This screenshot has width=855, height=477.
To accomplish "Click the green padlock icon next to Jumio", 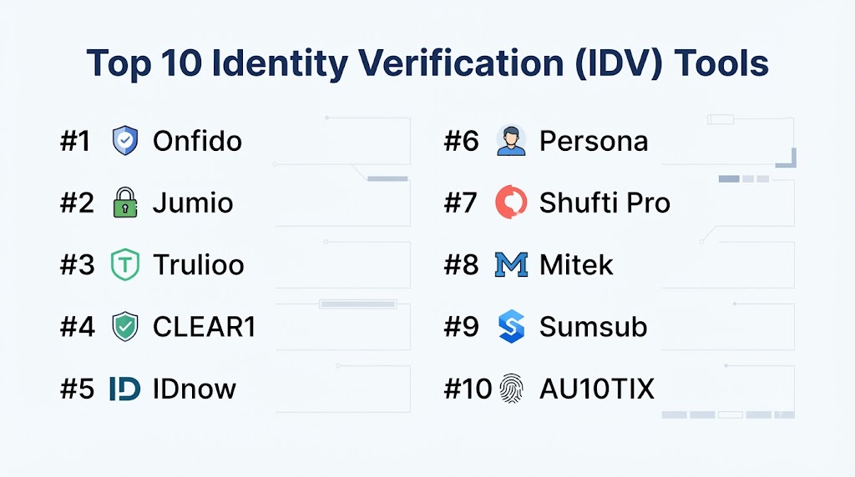I will coord(125,203).
